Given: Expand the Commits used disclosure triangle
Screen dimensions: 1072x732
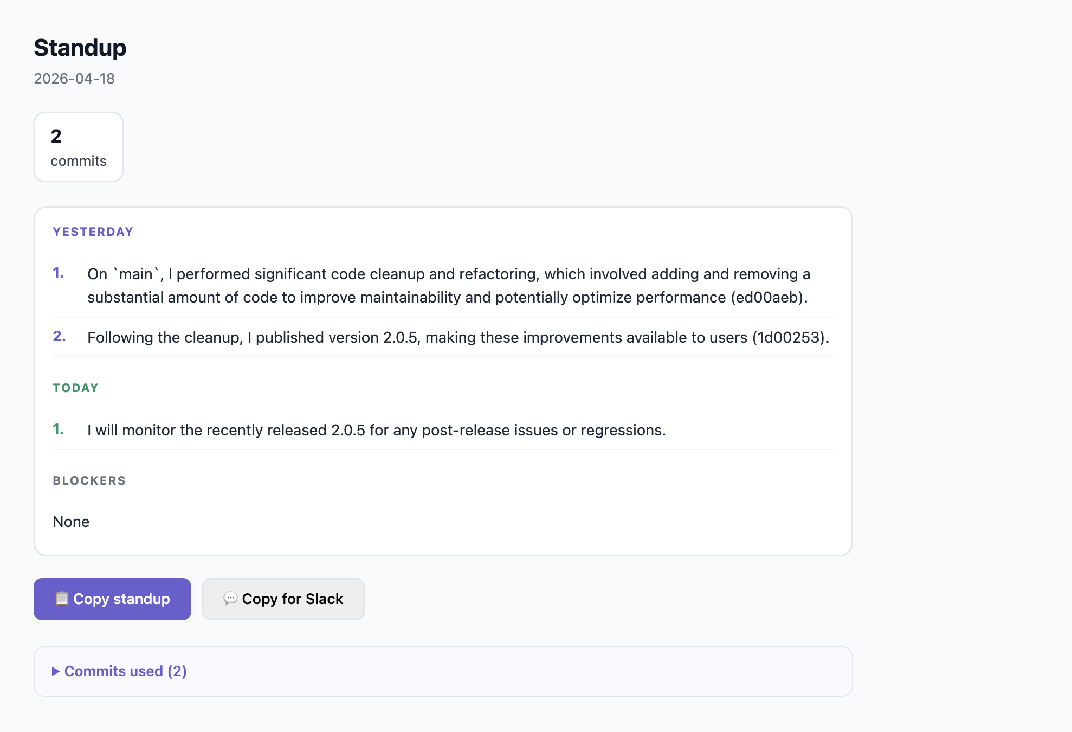Looking at the screenshot, I should [x=56, y=671].
